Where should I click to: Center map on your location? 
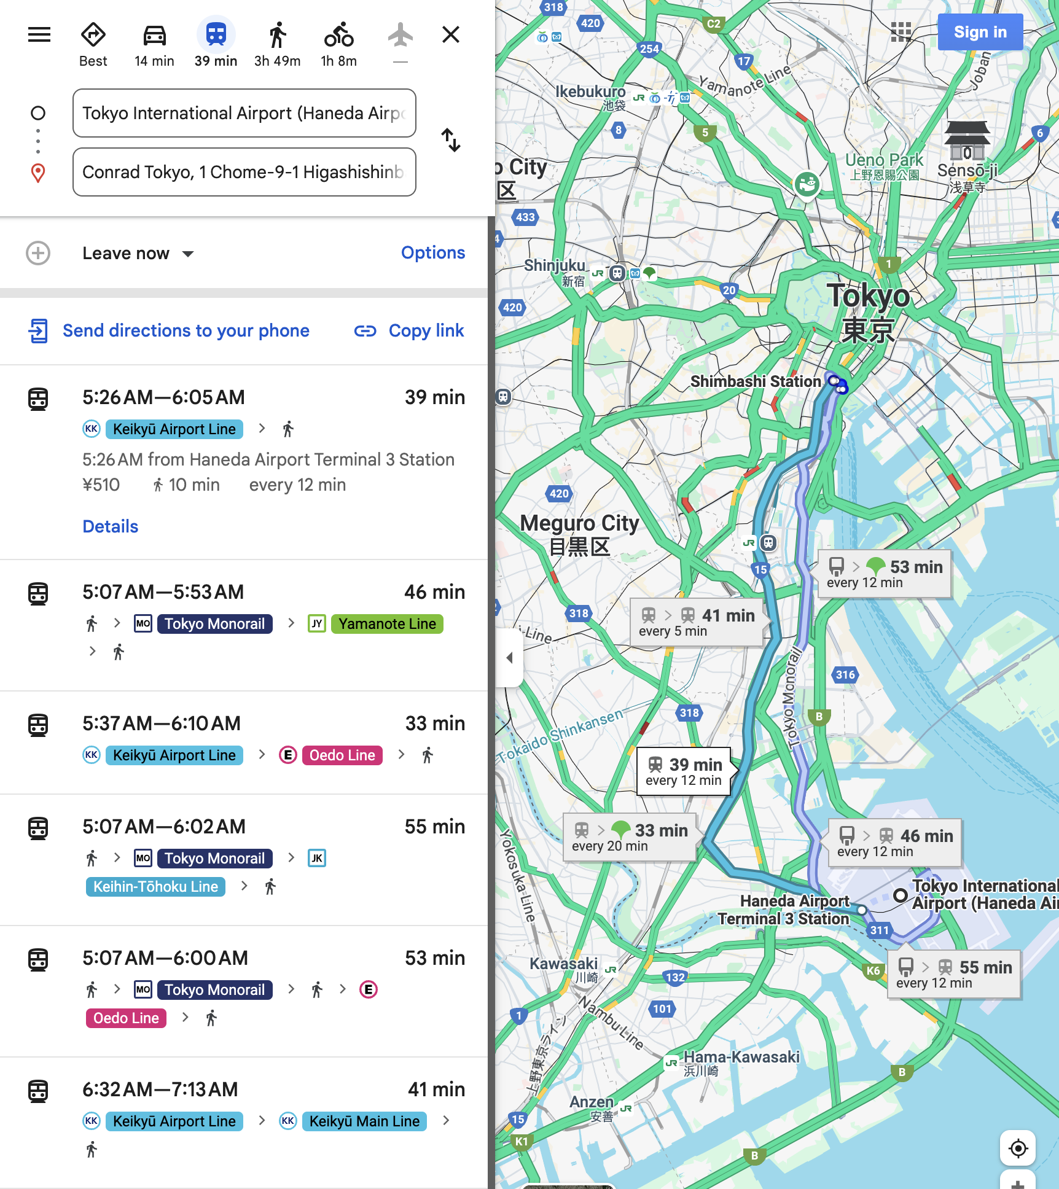coord(1018,1148)
